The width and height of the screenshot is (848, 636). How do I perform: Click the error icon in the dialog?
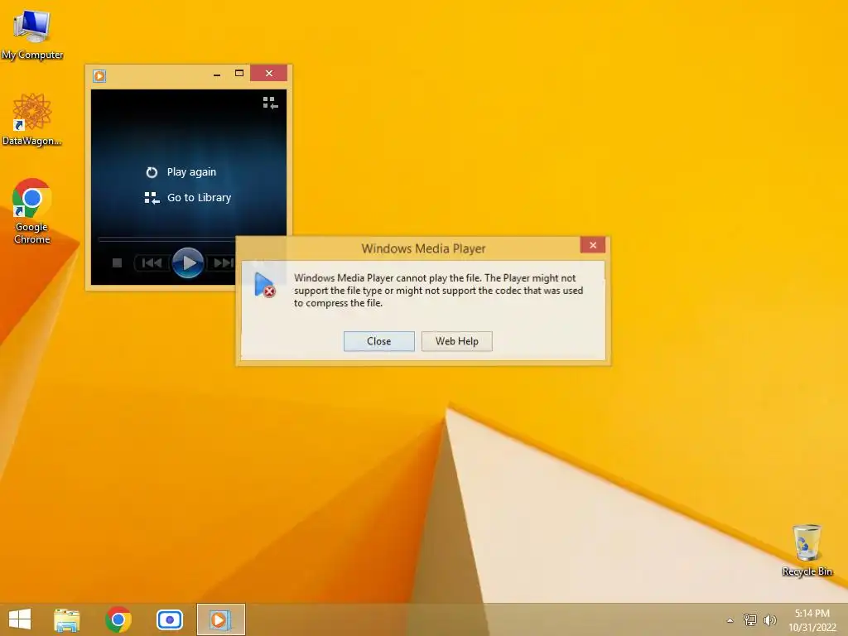point(264,285)
